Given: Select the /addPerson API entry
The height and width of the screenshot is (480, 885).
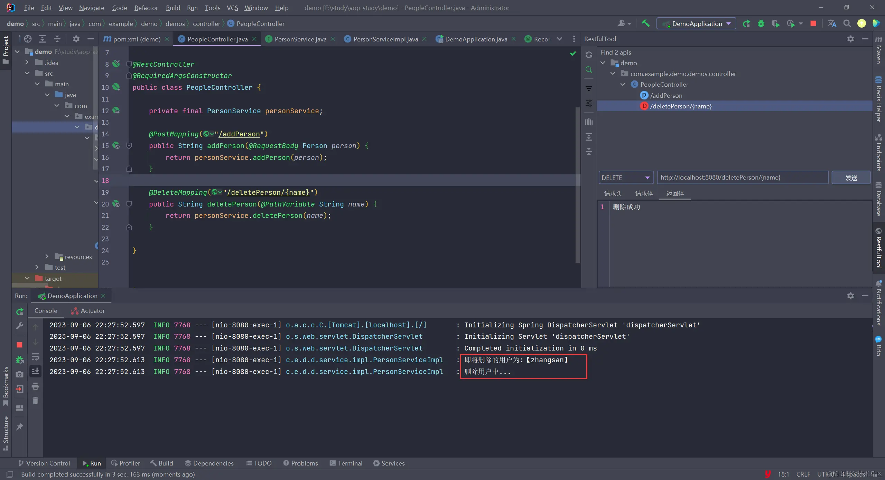Looking at the screenshot, I should [666, 95].
